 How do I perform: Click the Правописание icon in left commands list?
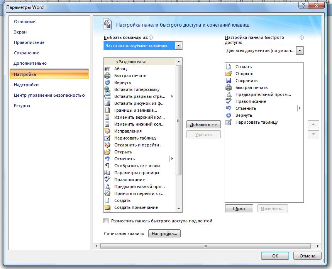pyautogui.click(x=107, y=180)
